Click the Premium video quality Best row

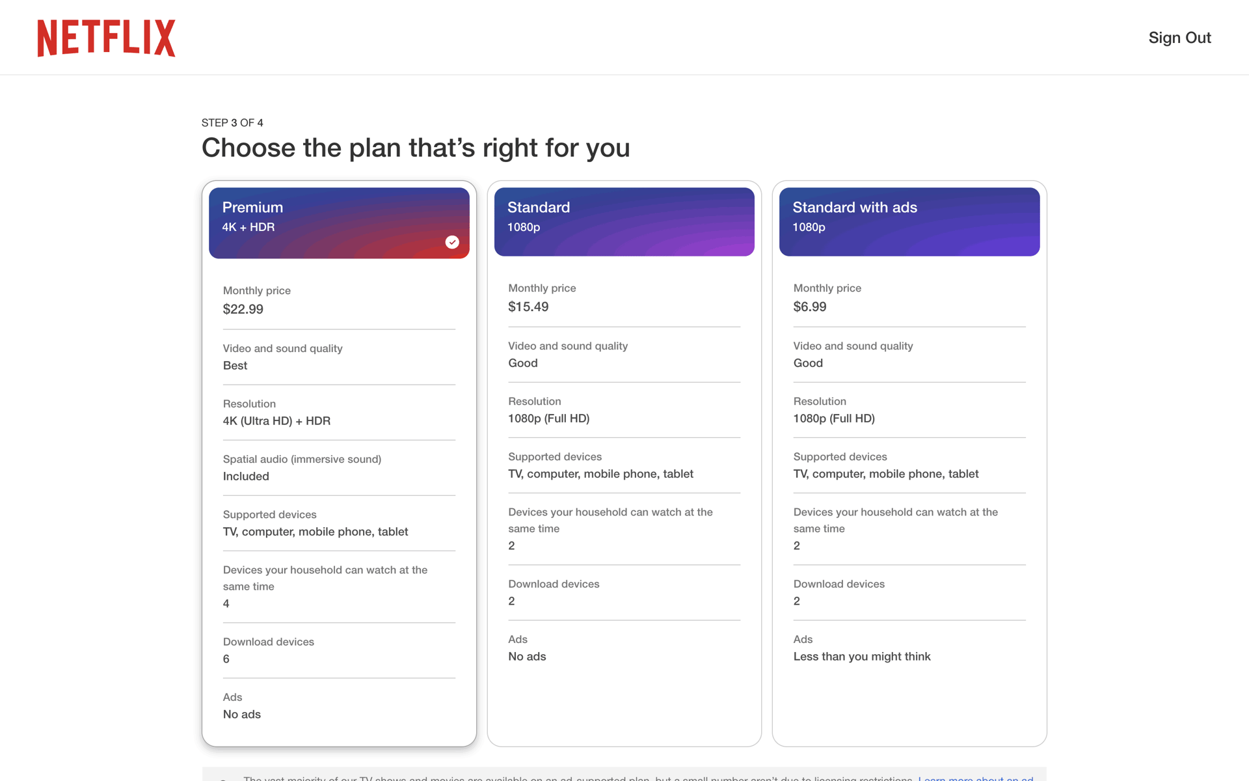click(339, 357)
